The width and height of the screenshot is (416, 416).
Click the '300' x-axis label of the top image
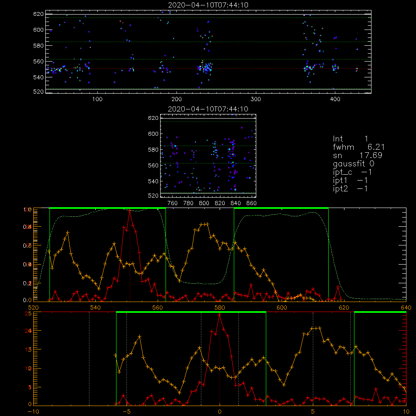click(x=256, y=99)
